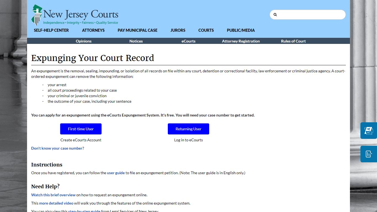Viewport: 377px width, 212px height.
Task: Open the Attorneys menu
Action: click(93, 30)
